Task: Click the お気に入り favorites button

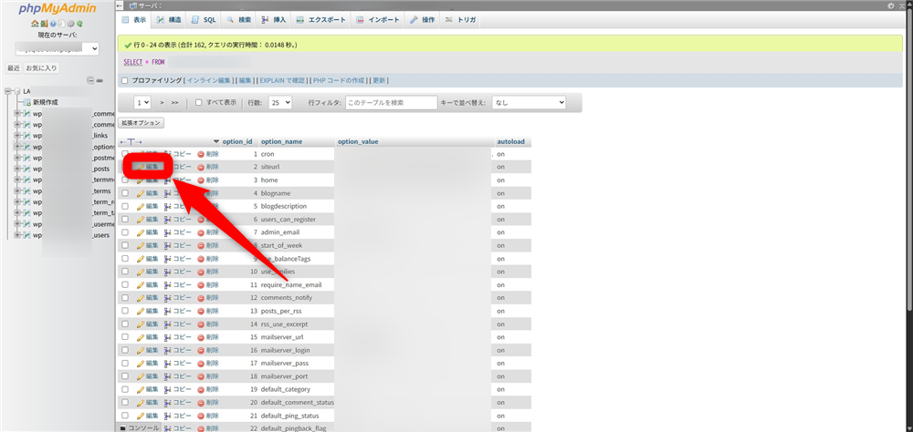Action: coord(41,68)
